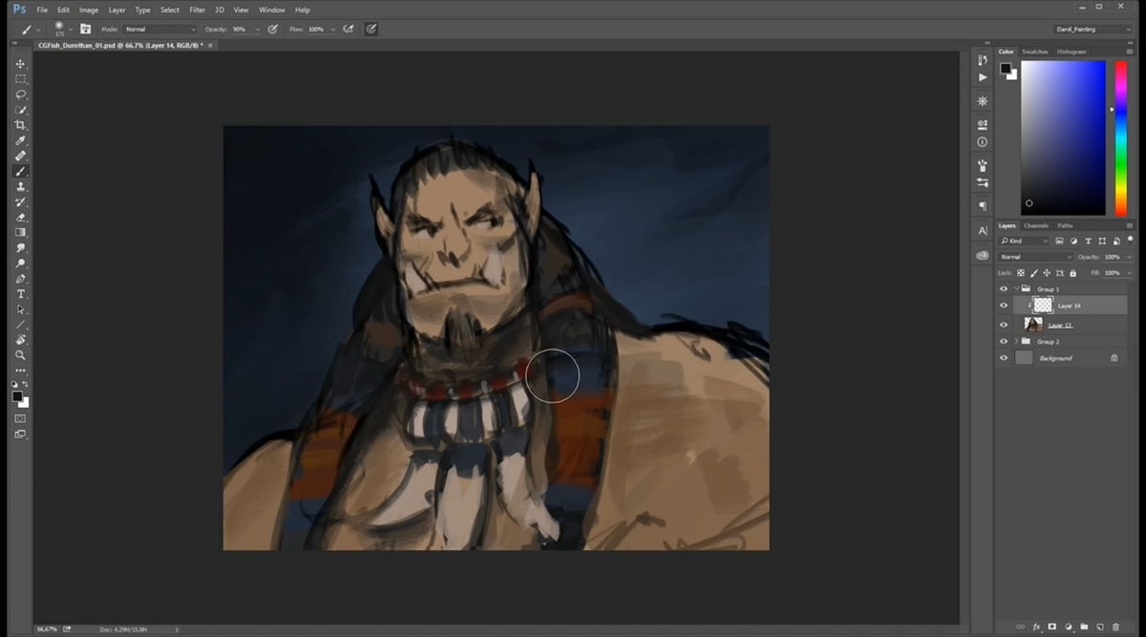Open the layer filter Kind dropdown
The height and width of the screenshot is (637, 1146).
1024,241
